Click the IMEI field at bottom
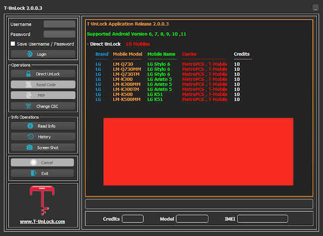Screen dimensions: 323x236 [262, 219]
